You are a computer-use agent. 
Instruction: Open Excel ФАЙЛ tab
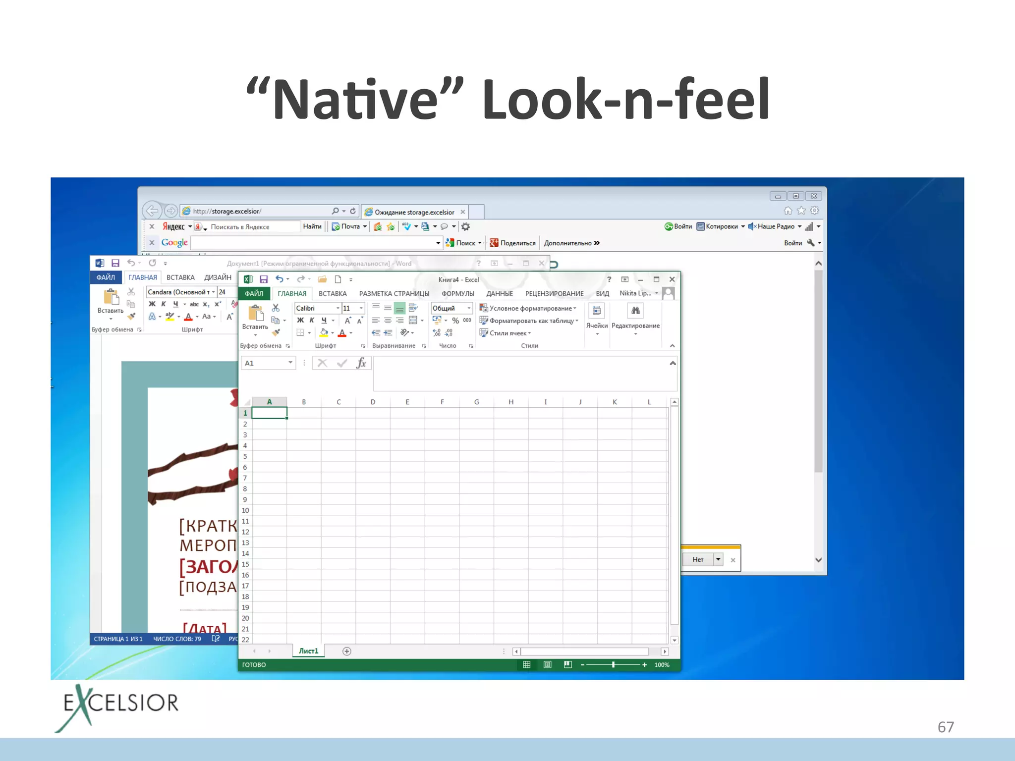(254, 294)
